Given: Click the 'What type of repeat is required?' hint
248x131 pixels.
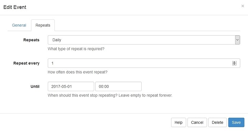Looking at the screenshot, I should pyautogui.click(x=76, y=49).
